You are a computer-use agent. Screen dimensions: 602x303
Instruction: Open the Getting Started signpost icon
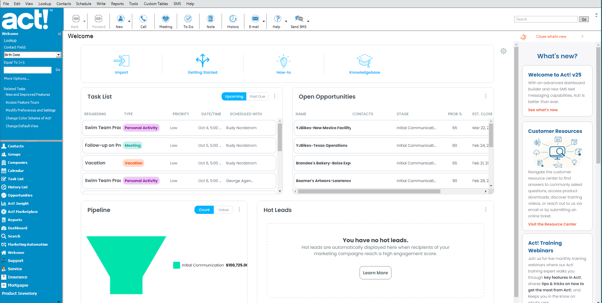[x=202, y=60]
